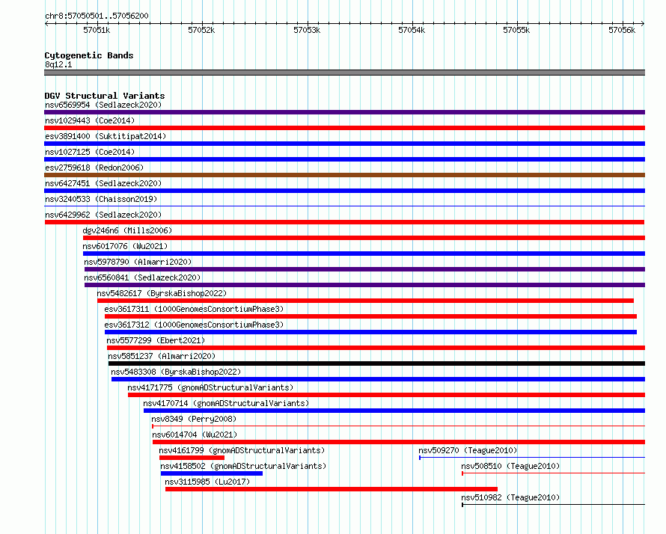Open the nsv3115985 (Lu2017) label
This screenshot has height=534, width=666.
pyautogui.click(x=207, y=482)
